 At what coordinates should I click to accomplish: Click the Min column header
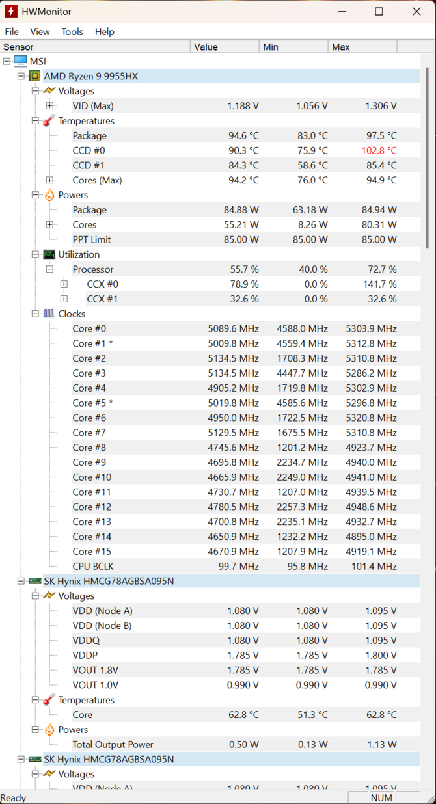point(293,47)
